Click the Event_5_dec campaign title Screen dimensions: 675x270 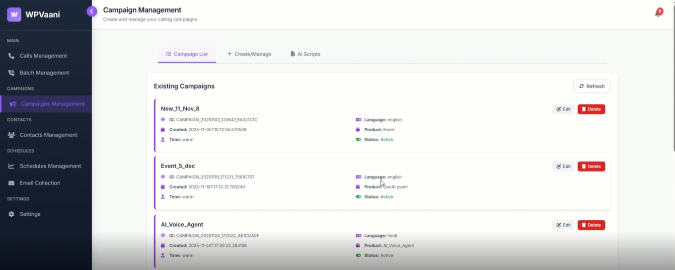(x=178, y=166)
